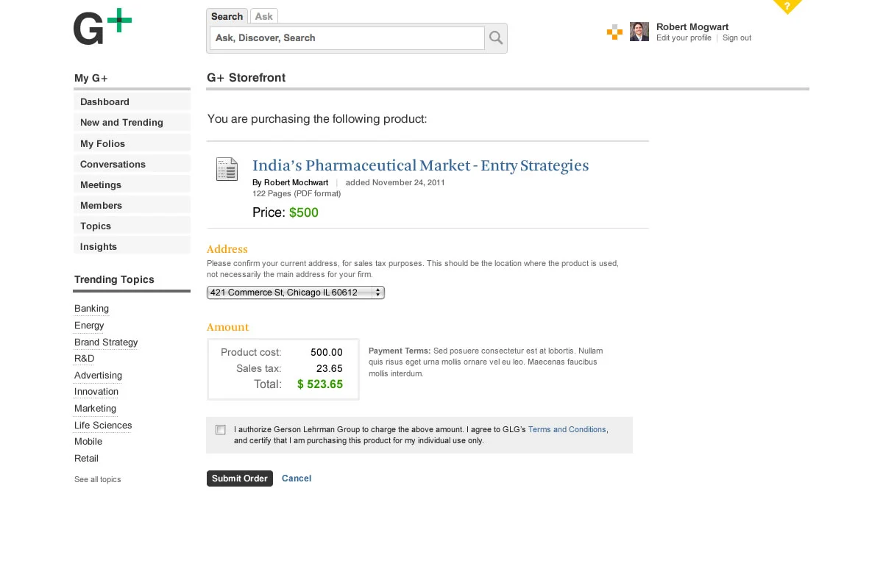883x588 pixels.
Task: Select the Innovation trending topic
Action: (96, 392)
